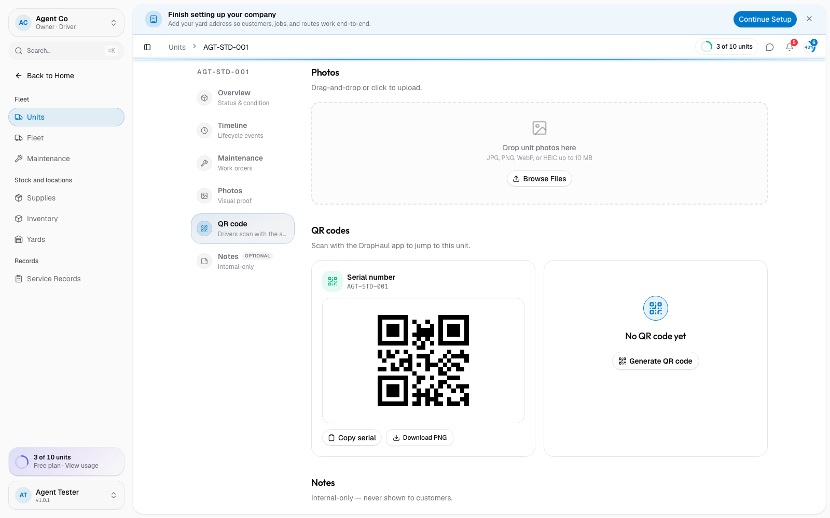Click the Inventory cube icon

pos(19,219)
